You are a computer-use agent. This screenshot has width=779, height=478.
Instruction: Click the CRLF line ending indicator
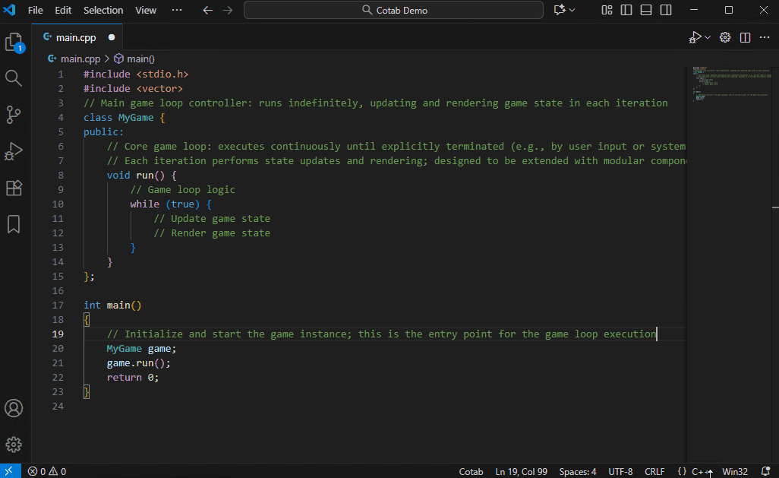pyautogui.click(x=654, y=472)
